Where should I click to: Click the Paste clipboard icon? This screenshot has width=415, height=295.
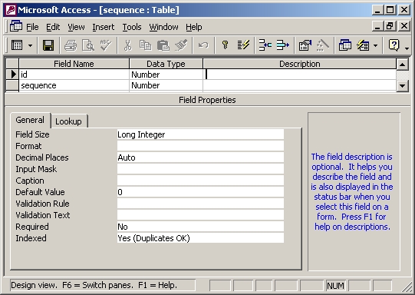(163, 45)
